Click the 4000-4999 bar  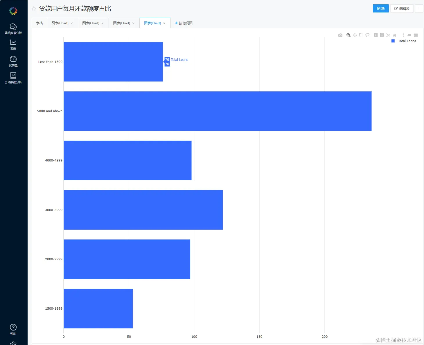[x=127, y=160]
